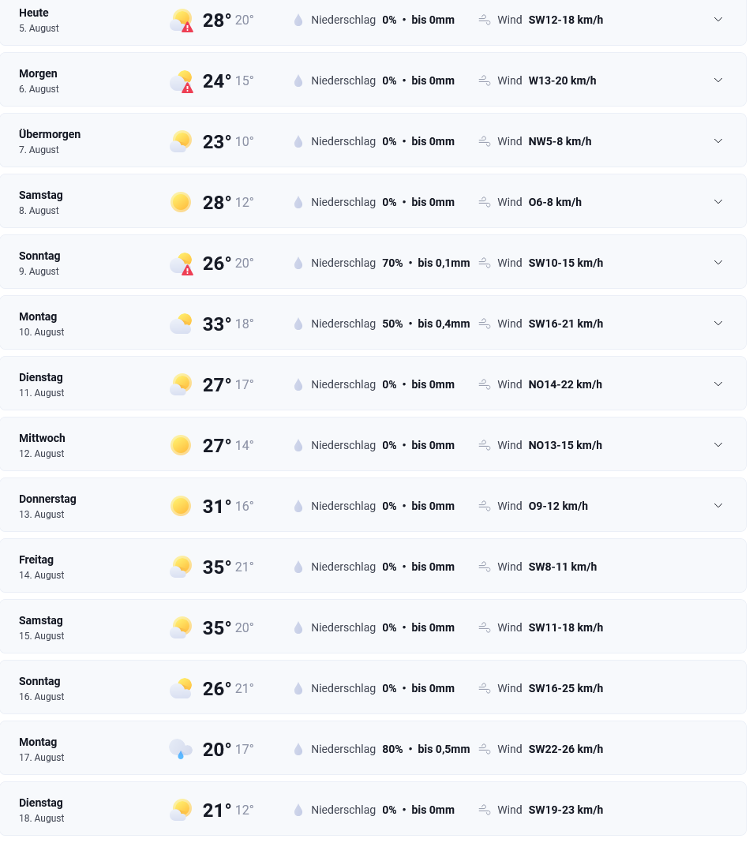
Task: Expand the Heute 5. August forecast details
Action: [718, 20]
